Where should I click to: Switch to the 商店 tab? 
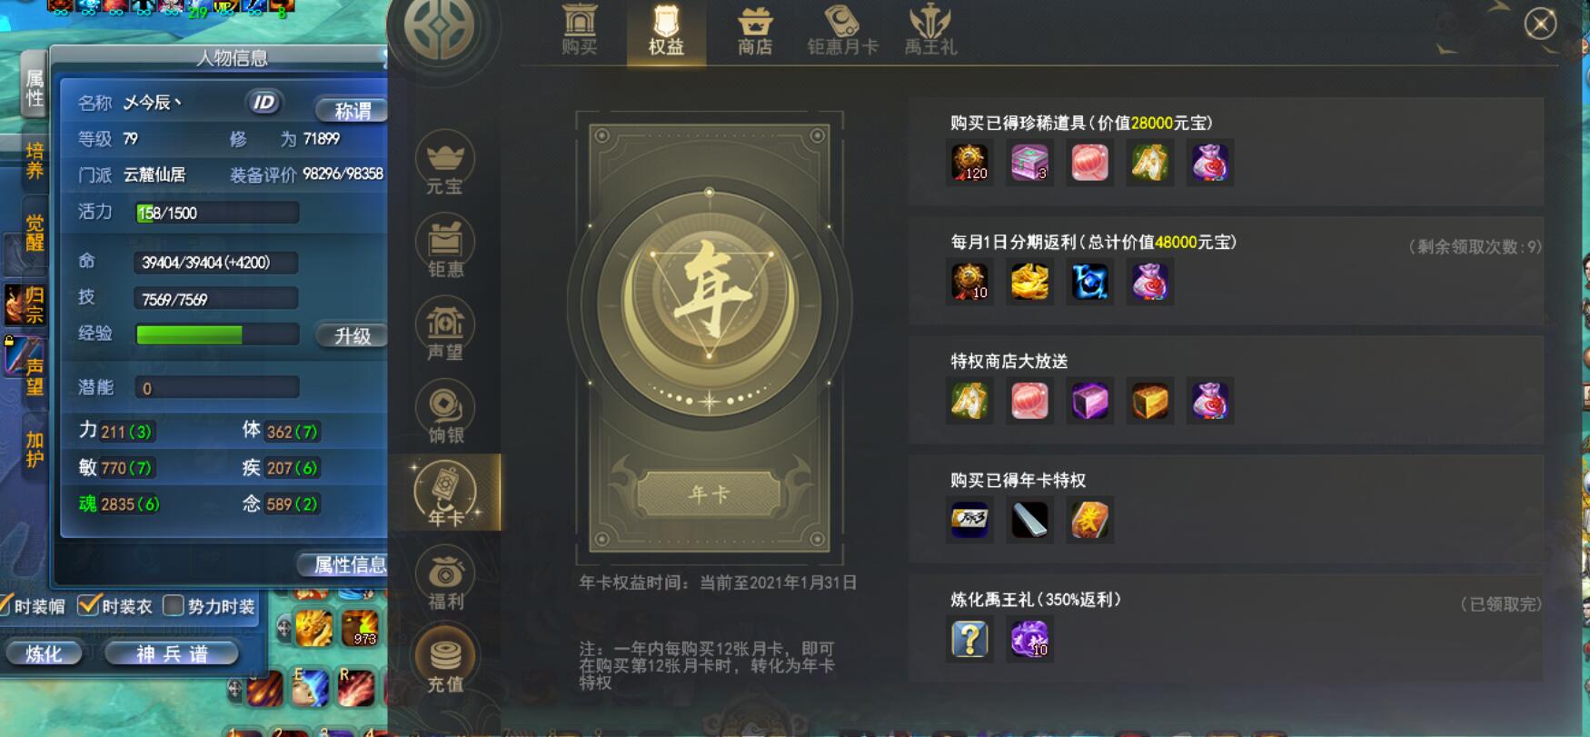pos(755,33)
